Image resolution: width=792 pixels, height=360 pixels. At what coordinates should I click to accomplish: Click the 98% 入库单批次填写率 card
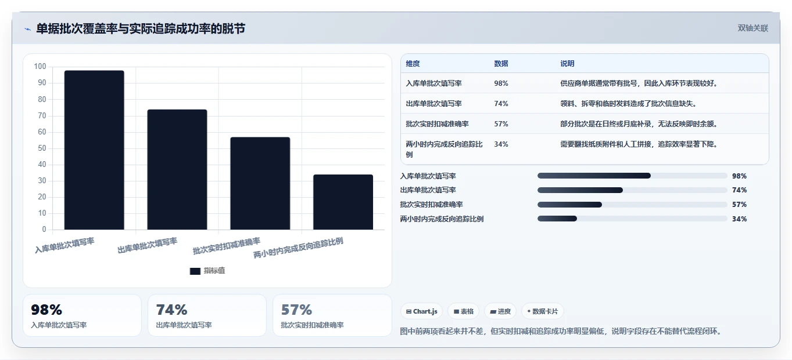(x=82, y=315)
